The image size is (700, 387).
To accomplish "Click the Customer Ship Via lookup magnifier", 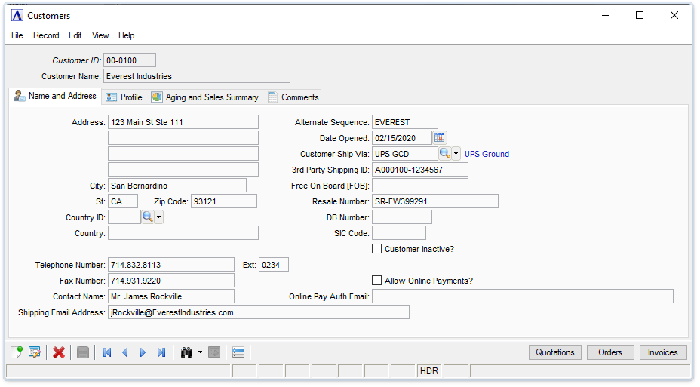I will (x=445, y=154).
